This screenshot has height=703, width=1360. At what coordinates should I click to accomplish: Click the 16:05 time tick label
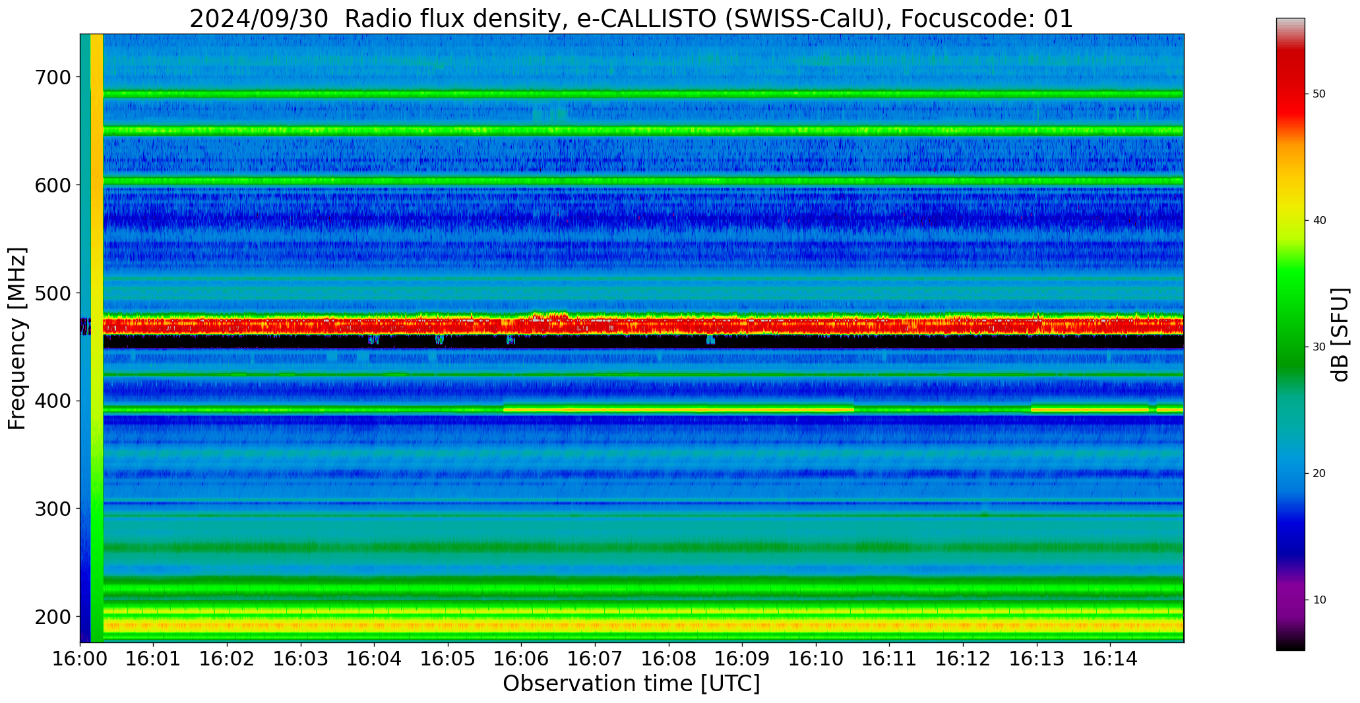[x=448, y=658]
